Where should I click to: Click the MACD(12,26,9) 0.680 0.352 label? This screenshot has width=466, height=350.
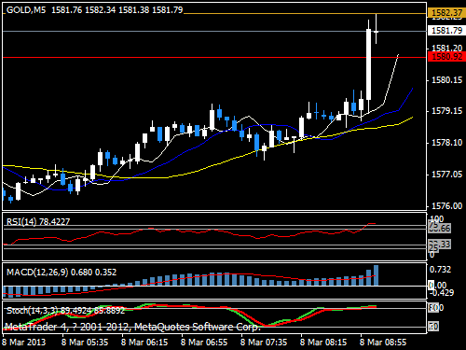[62, 273]
